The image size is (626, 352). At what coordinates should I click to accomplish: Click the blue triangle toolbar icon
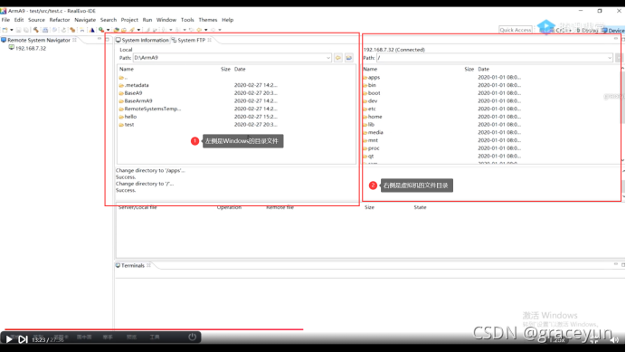[92, 30]
